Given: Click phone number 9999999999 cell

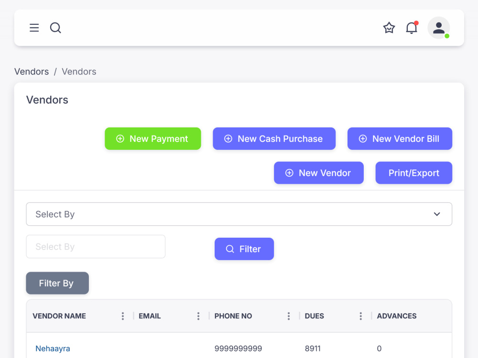Looking at the screenshot, I should [x=238, y=348].
